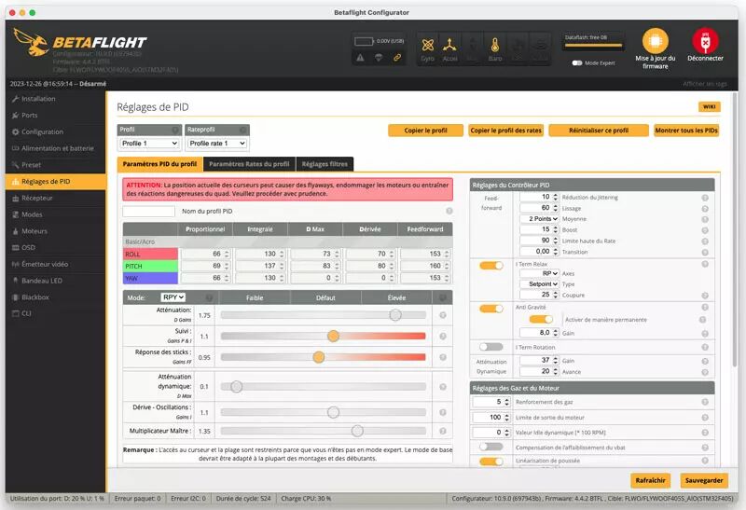The image size is (746, 510).
Task: Click stepper for PITCH Feedforward value 160
Action: (447, 266)
